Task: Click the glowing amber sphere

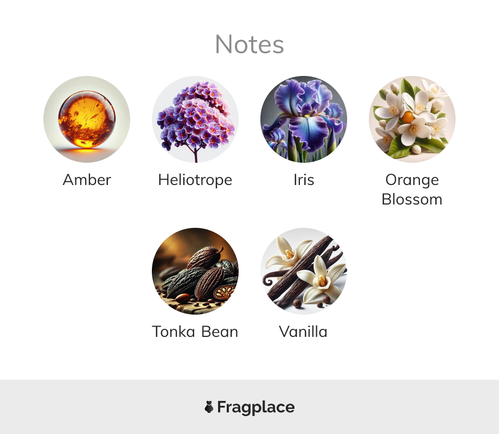Action: pos(87,119)
